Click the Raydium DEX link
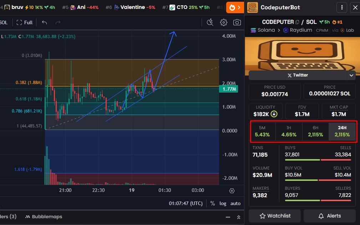 [x=298, y=30]
